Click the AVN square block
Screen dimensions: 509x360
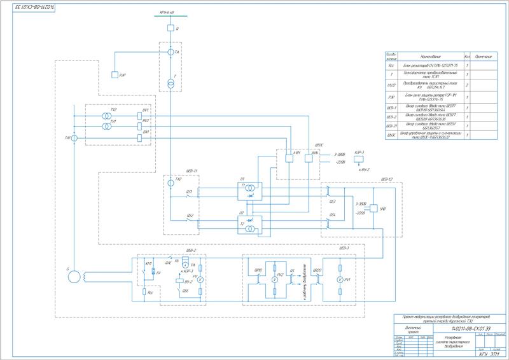(309, 158)
